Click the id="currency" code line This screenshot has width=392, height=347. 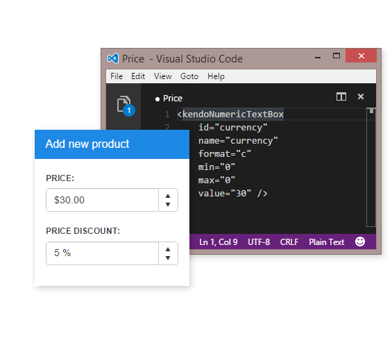232,128
